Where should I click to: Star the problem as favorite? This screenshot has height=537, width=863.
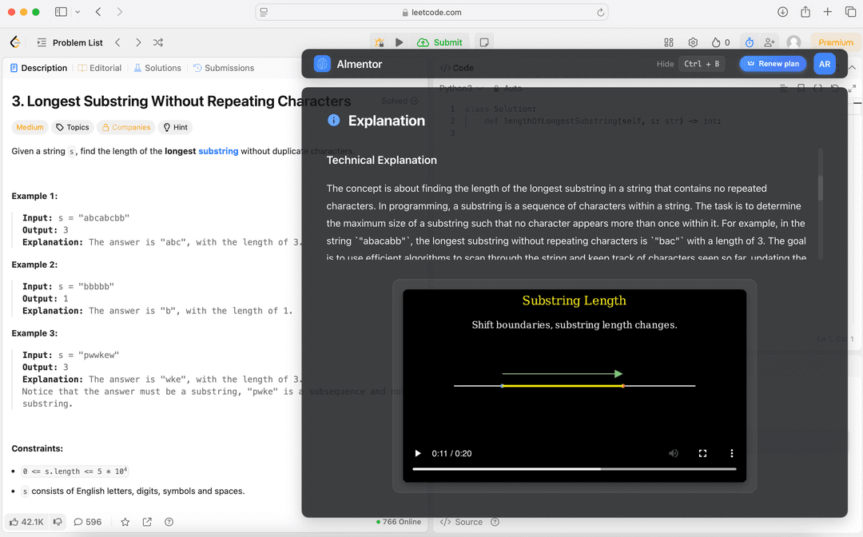point(125,522)
